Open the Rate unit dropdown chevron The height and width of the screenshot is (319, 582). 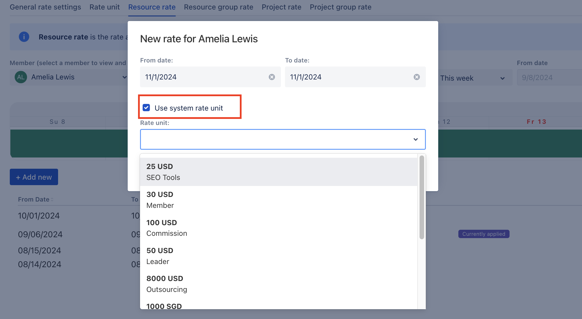click(416, 139)
